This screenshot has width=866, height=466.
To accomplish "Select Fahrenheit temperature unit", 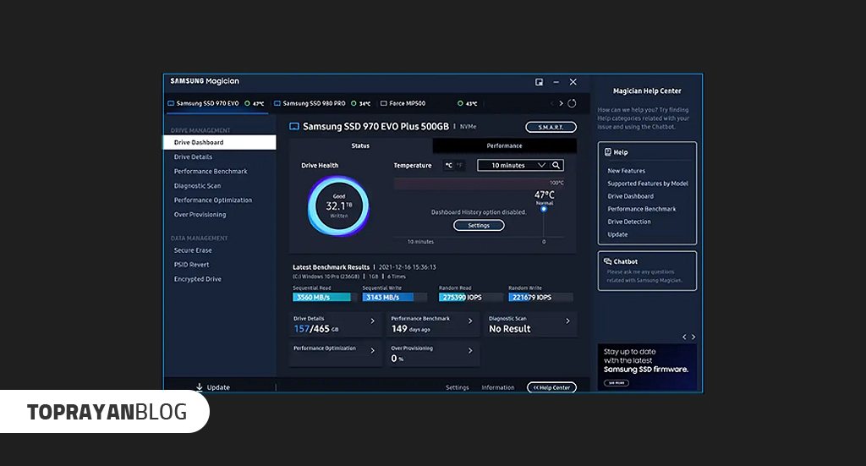I will [x=459, y=165].
